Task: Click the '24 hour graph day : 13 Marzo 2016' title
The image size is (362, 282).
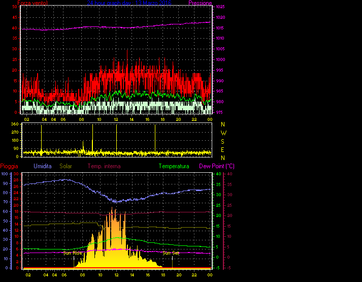Action: point(129,3)
